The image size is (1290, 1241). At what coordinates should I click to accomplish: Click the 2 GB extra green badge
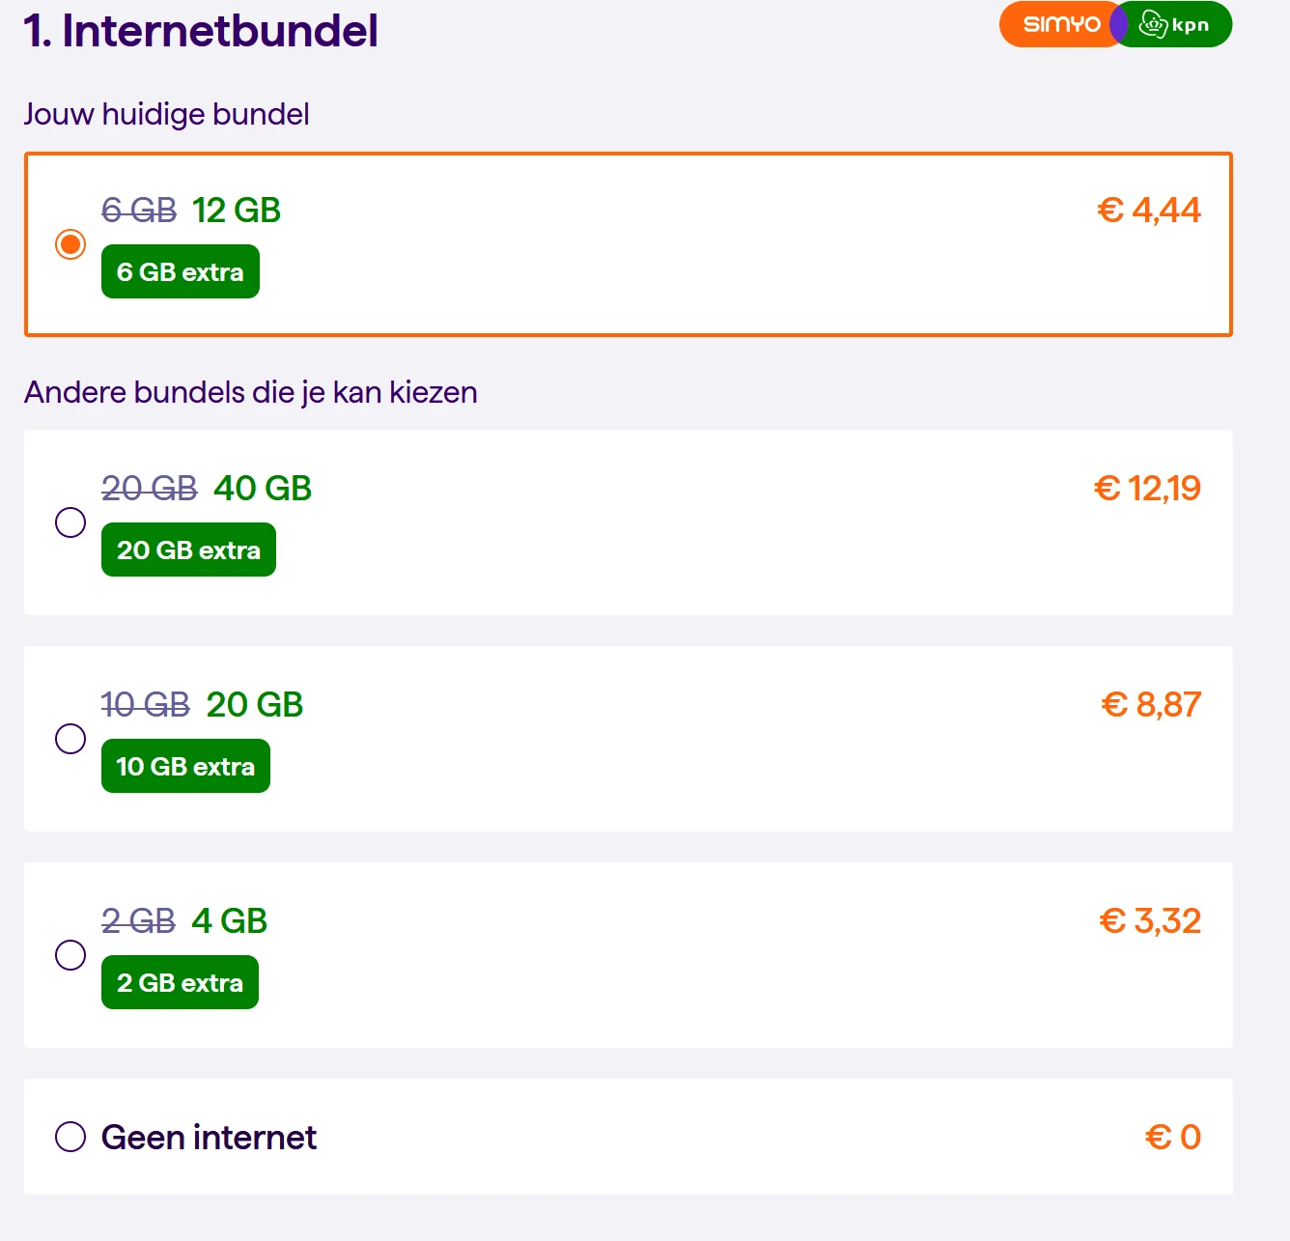(x=180, y=982)
